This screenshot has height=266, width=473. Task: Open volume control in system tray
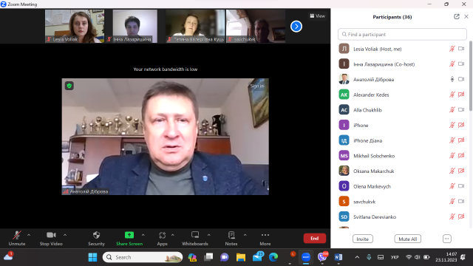417,257
